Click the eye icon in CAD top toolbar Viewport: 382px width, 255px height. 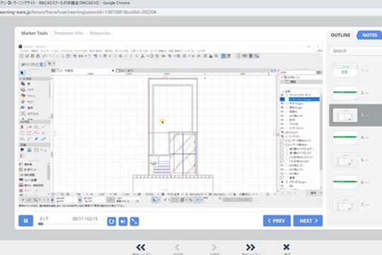coord(245,56)
